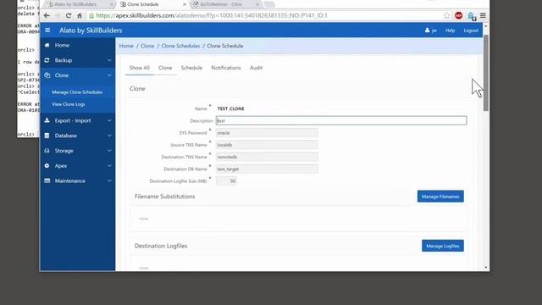Bookmark page with the star icon
Viewport: 542px width, 305px height.
pyautogui.click(x=446, y=15)
